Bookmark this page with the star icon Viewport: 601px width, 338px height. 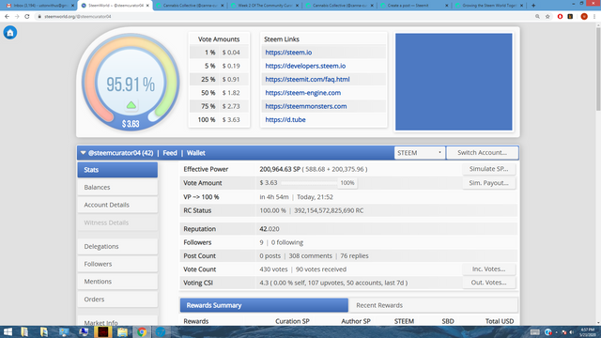click(547, 17)
